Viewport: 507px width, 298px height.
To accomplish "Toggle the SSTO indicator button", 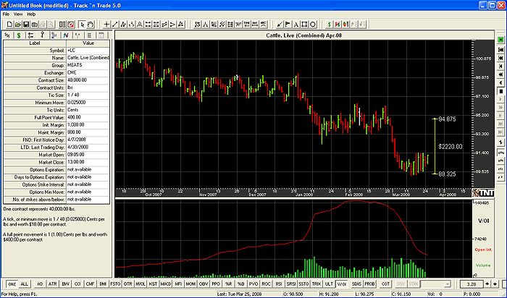I will coord(303,284).
